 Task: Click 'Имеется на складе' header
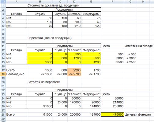coord(139,46)
